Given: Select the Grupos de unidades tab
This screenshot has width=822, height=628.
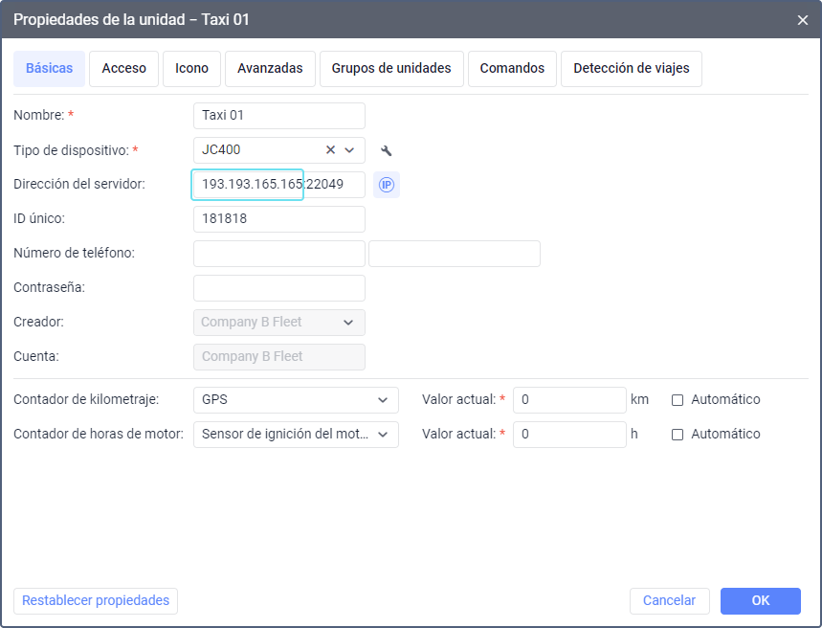Looking at the screenshot, I should coord(391,69).
